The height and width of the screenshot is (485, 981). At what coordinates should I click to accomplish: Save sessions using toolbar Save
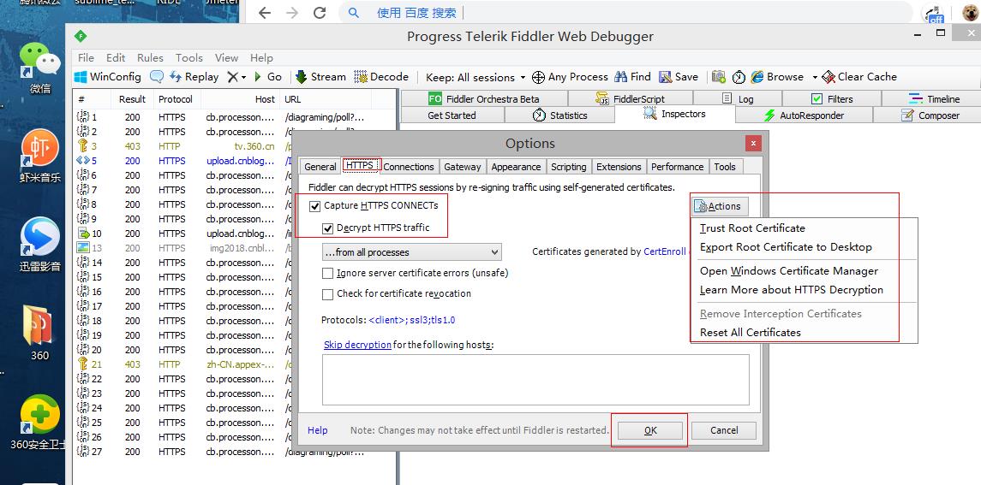679,77
